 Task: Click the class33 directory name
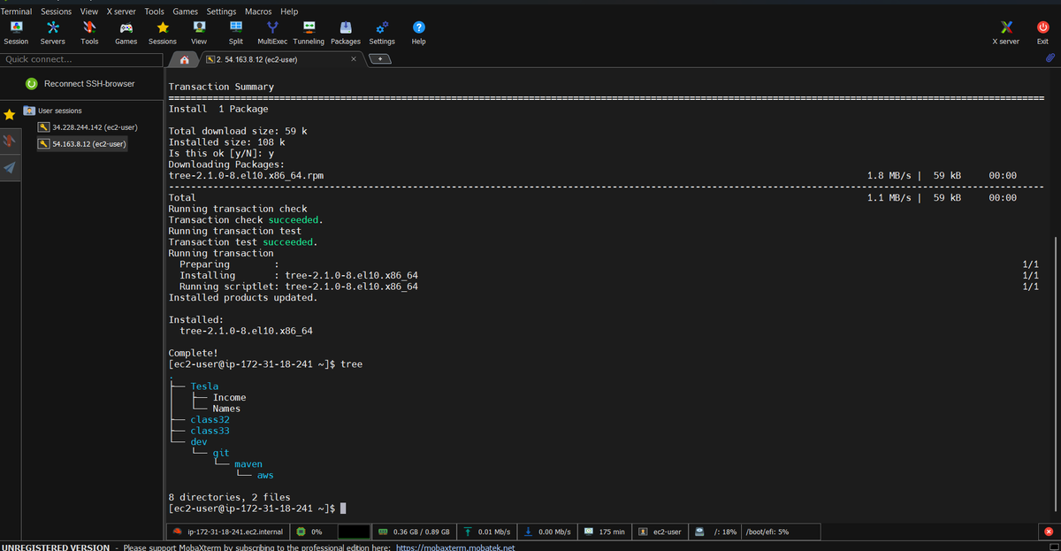click(x=210, y=431)
